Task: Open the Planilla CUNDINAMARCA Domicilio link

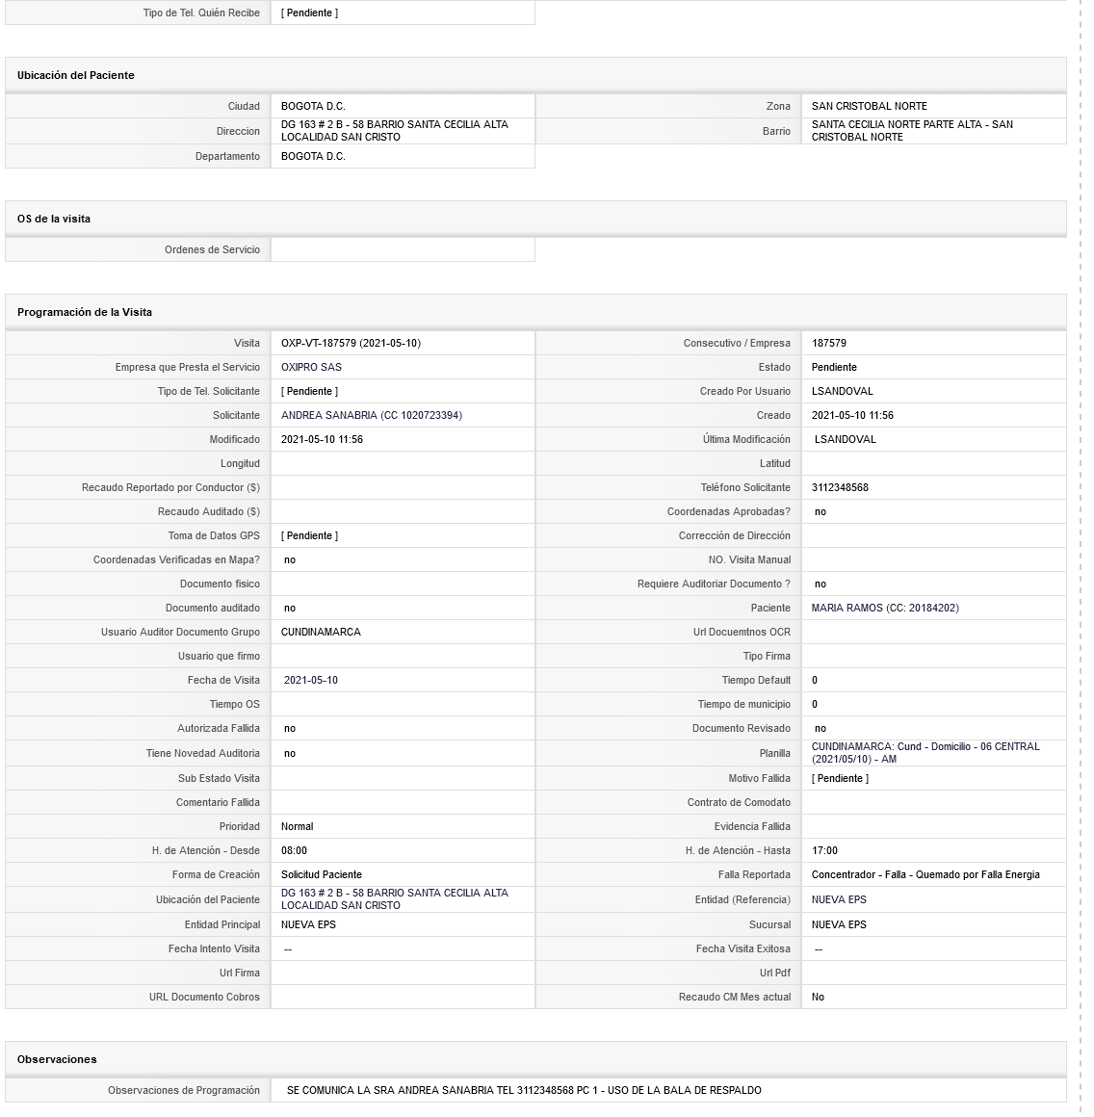Action: pos(925,753)
